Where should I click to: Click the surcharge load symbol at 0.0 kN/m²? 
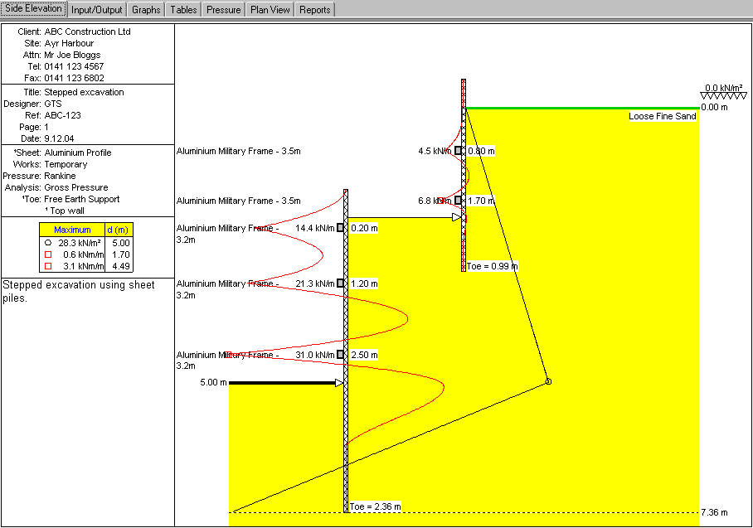tap(719, 96)
